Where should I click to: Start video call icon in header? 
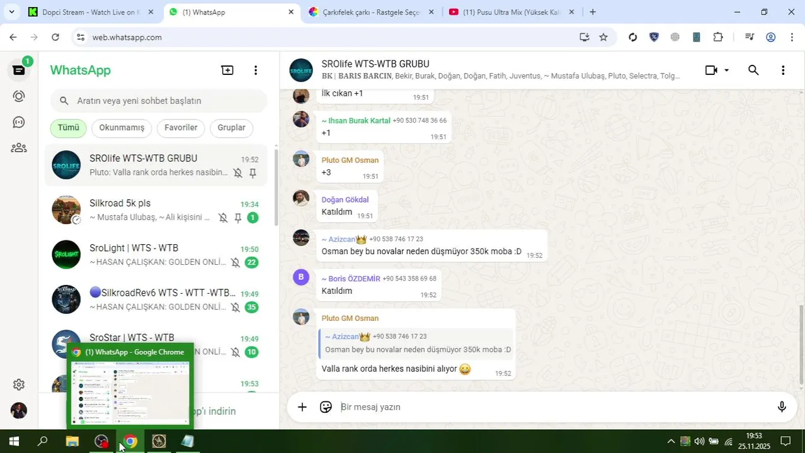(711, 70)
